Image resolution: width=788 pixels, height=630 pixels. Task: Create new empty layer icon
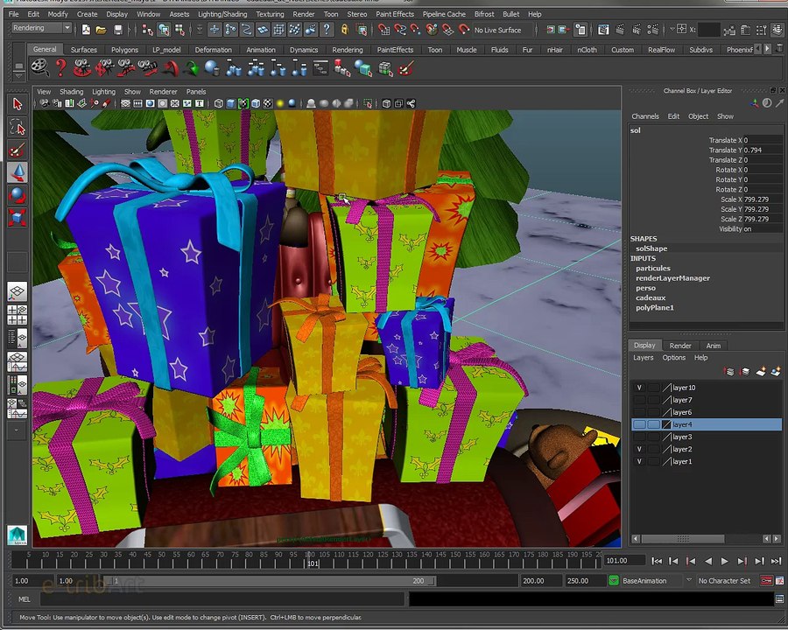(x=760, y=372)
